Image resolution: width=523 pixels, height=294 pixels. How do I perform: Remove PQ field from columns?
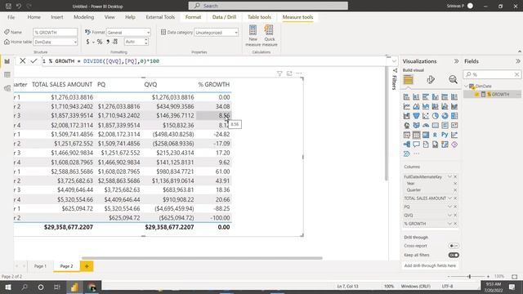(x=455, y=207)
